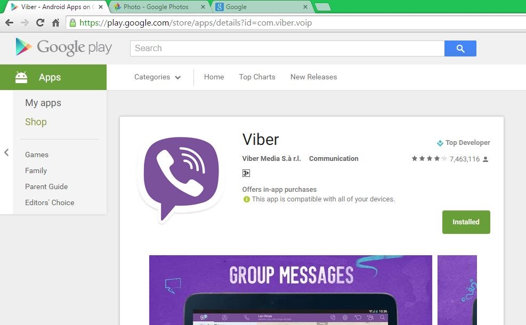
Task: Click the person icon beside 7,463,116
Action: tap(485, 159)
